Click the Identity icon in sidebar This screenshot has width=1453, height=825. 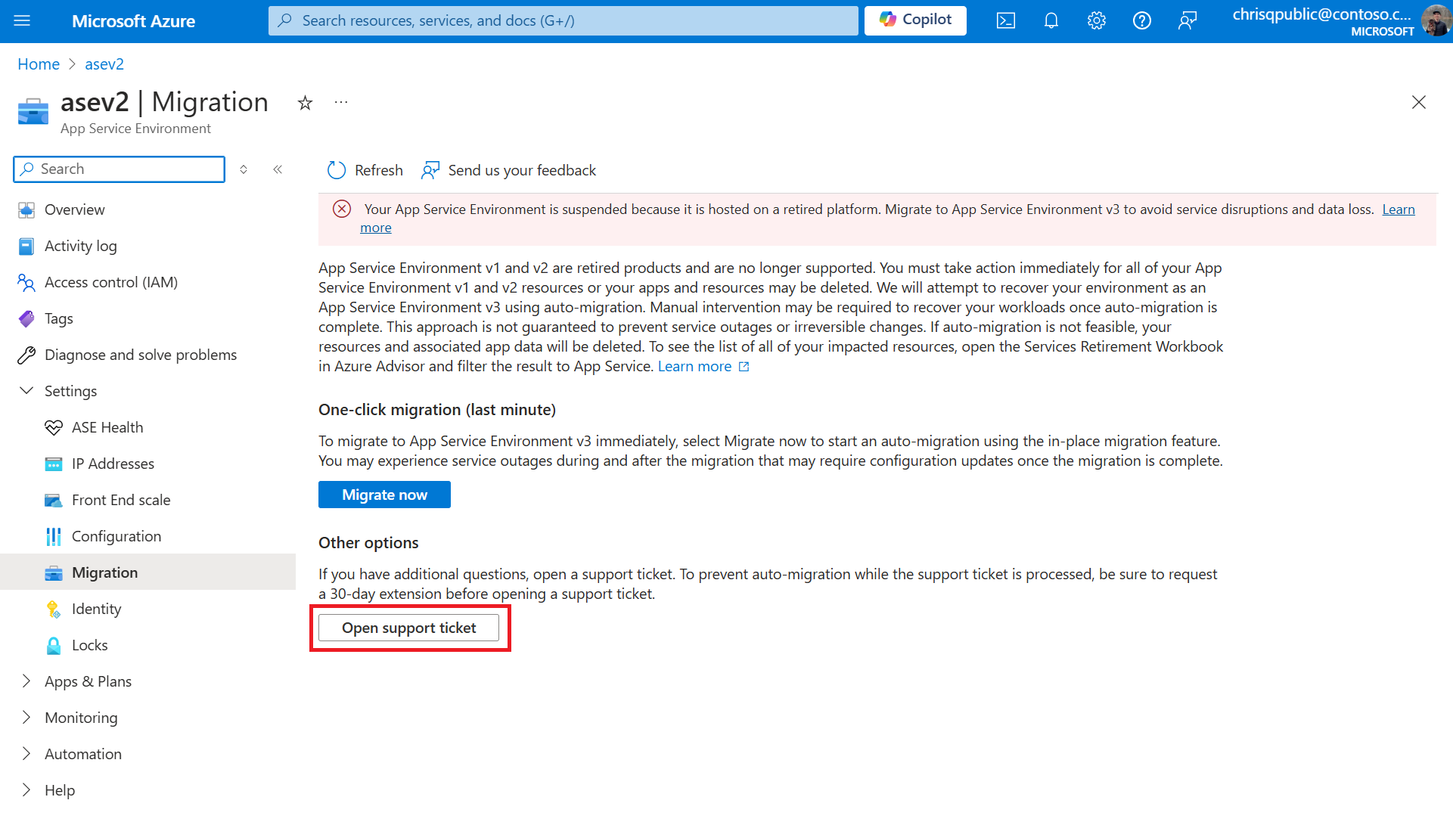coord(53,609)
